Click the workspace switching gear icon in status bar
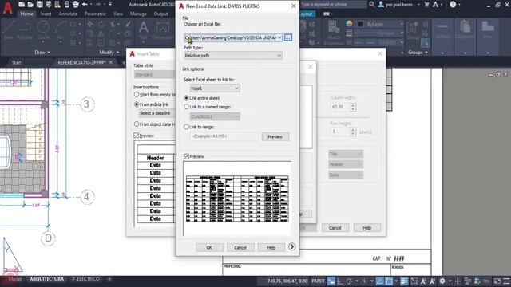 442,281
